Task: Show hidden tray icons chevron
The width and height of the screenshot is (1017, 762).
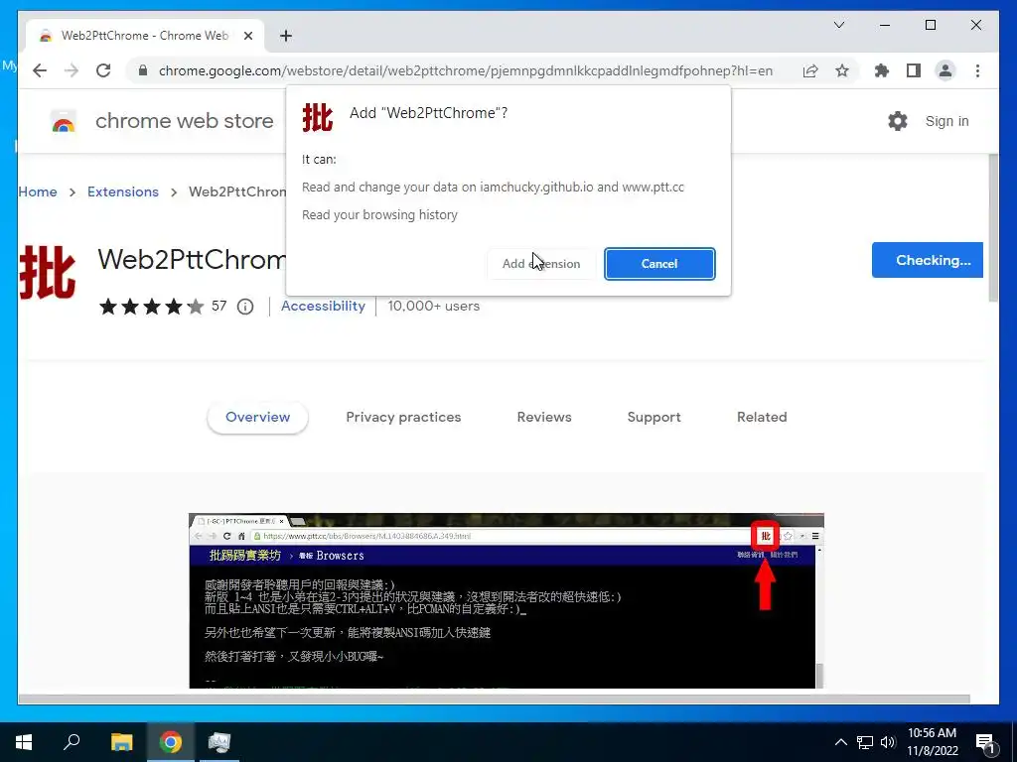Action: point(840,742)
